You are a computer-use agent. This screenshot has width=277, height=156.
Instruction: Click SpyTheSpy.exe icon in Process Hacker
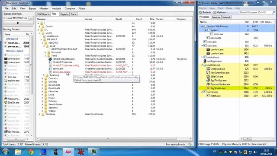coord(208,81)
